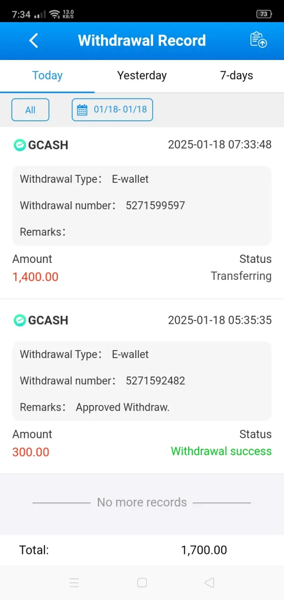This screenshot has width=284, height=600.
Task: Open the All filter dropdown
Action: tap(30, 110)
